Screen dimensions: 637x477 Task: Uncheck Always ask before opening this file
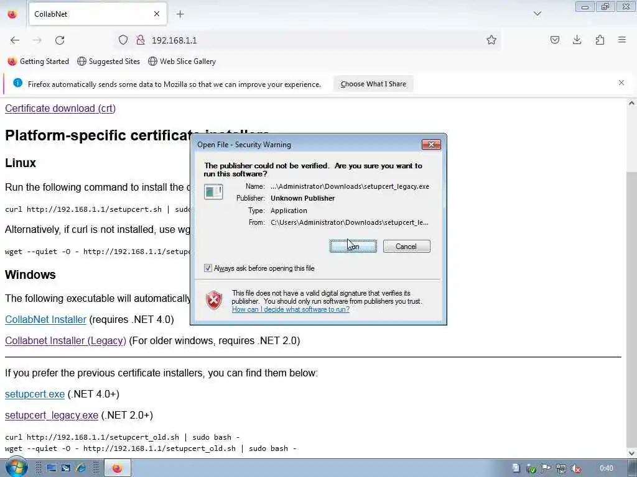208,268
